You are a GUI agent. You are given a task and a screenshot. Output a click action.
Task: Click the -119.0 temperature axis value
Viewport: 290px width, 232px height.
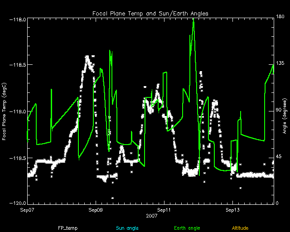17,111
